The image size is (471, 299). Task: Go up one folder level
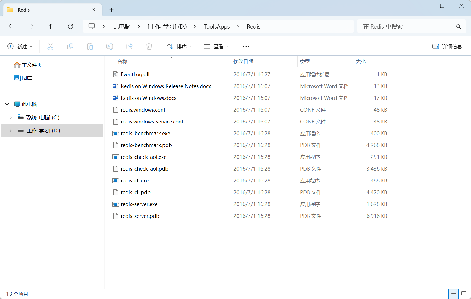(x=51, y=26)
